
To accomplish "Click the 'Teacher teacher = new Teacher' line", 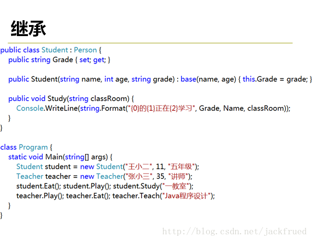I will click(x=104, y=177).
